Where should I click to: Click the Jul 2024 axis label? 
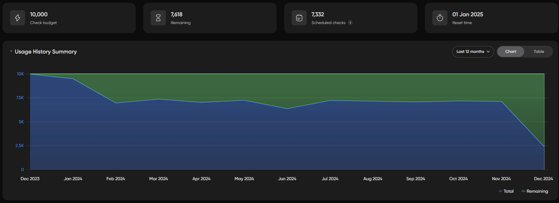330,179
